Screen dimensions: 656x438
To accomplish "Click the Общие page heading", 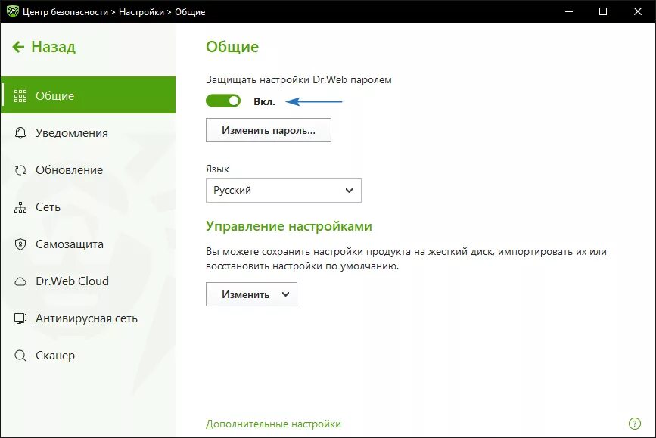I will point(232,47).
